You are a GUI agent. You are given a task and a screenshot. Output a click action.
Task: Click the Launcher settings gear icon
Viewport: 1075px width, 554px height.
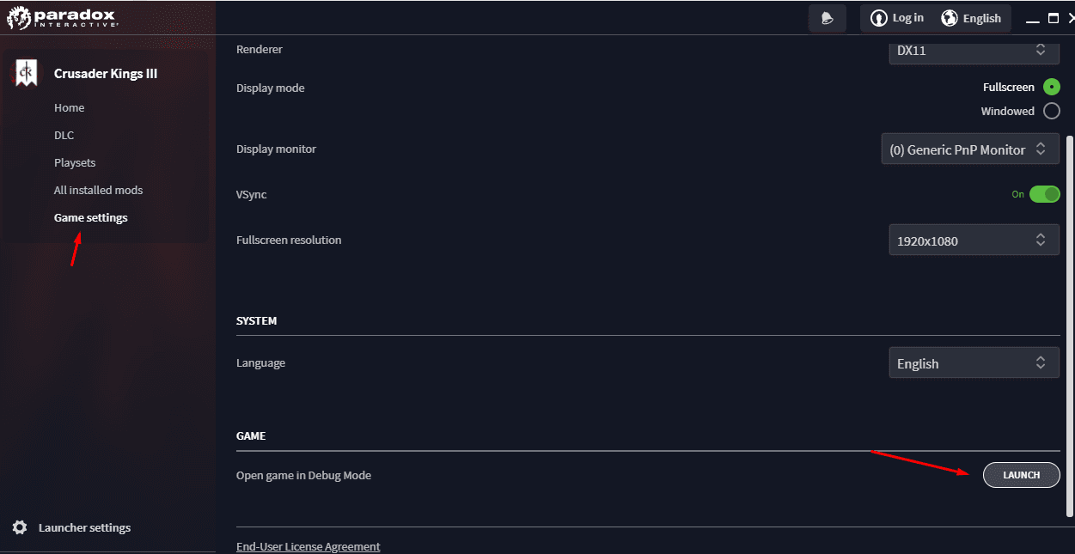point(20,527)
